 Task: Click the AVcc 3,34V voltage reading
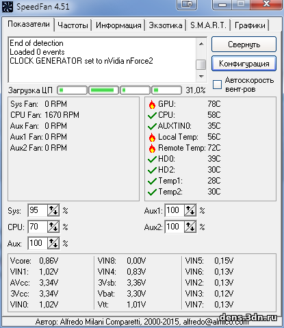34,283
